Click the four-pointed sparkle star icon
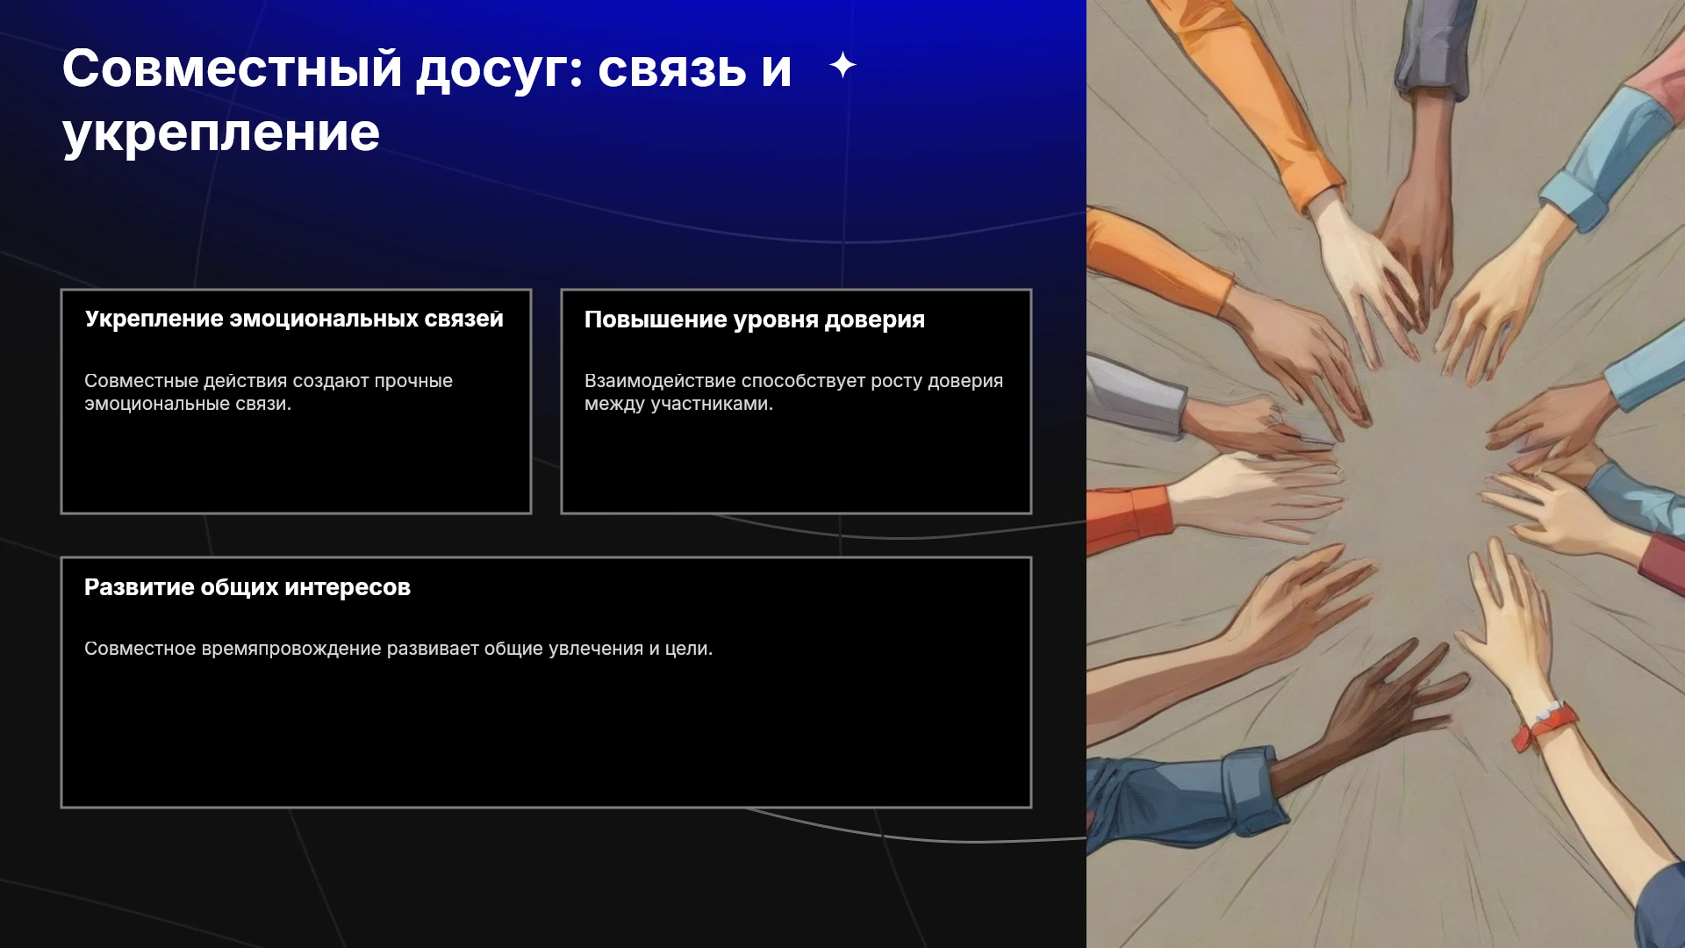The image size is (1685, 948). (842, 65)
